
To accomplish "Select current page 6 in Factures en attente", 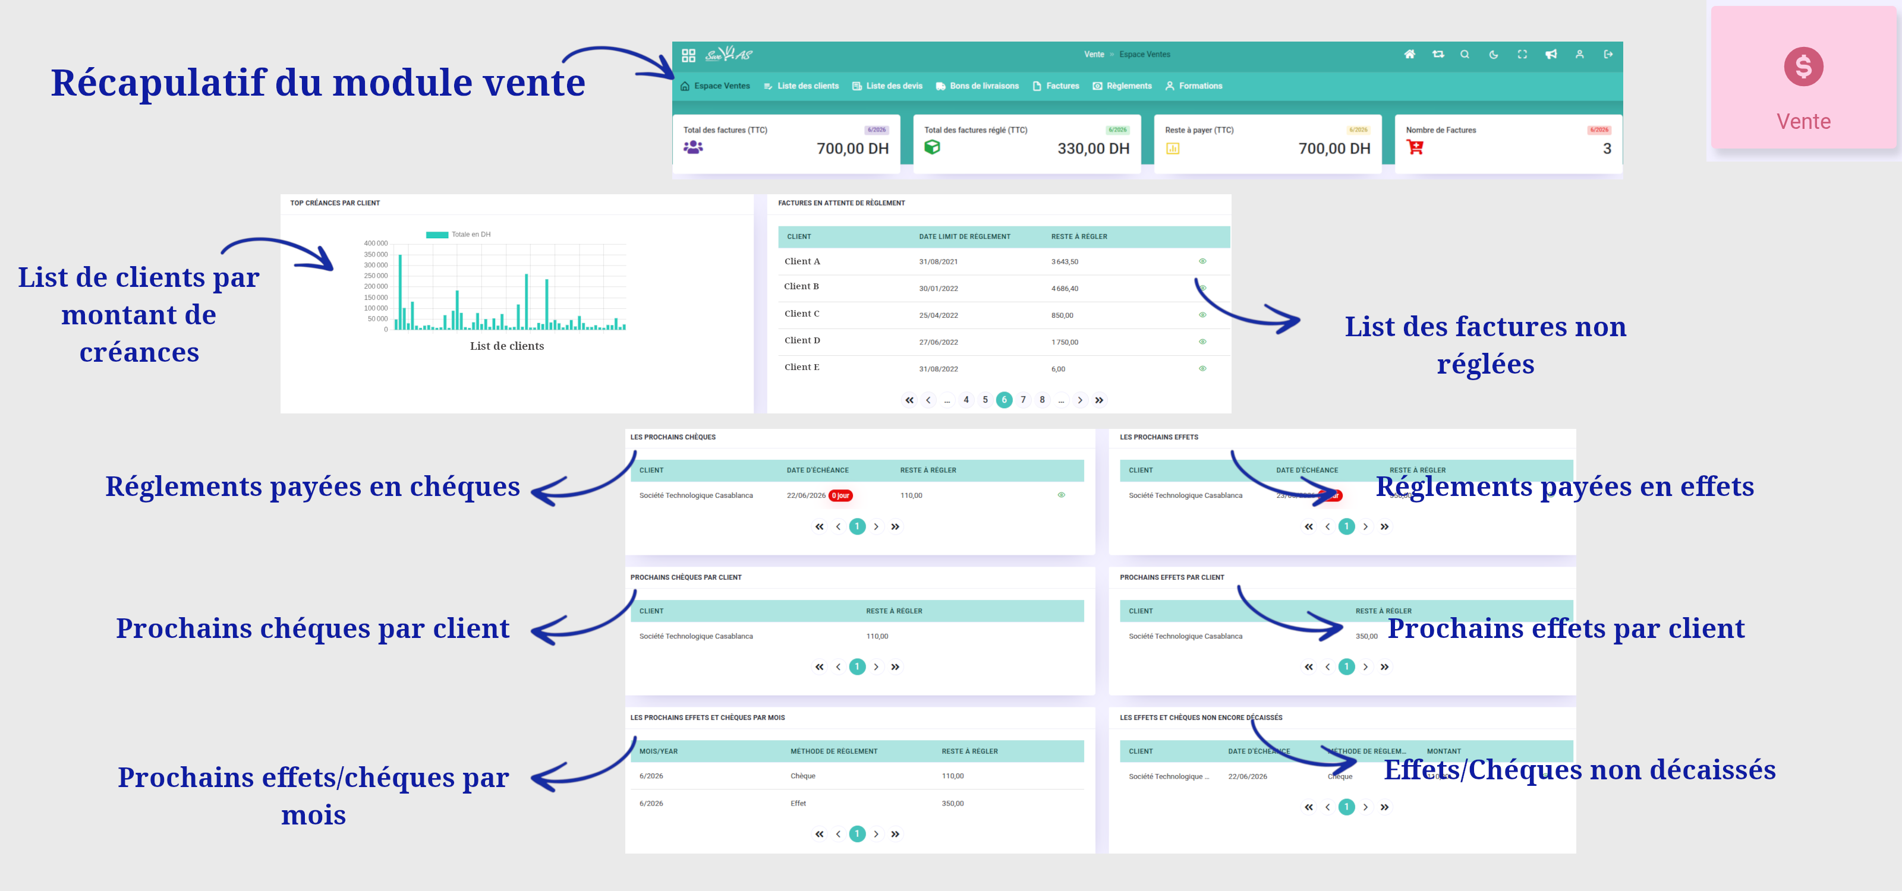I will pos(1004,400).
